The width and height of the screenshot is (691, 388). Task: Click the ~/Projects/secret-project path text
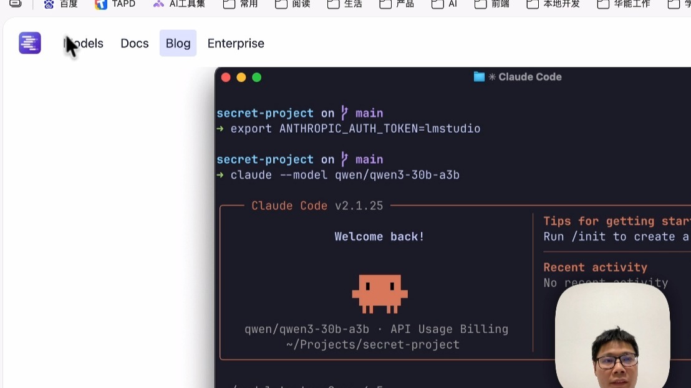[373, 344]
